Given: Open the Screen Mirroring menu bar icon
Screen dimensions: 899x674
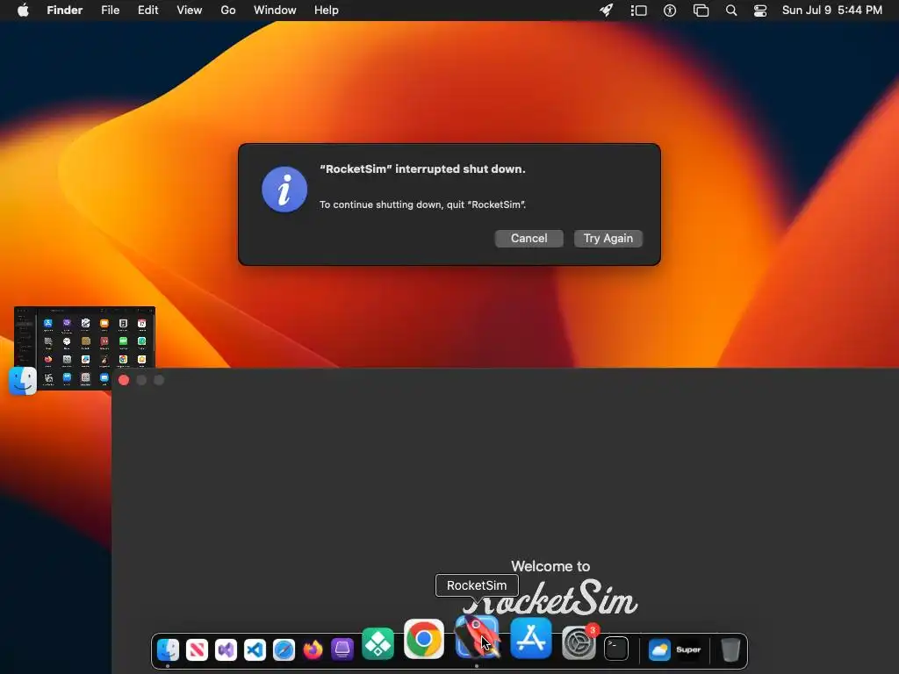Looking at the screenshot, I should [x=701, y=10].
